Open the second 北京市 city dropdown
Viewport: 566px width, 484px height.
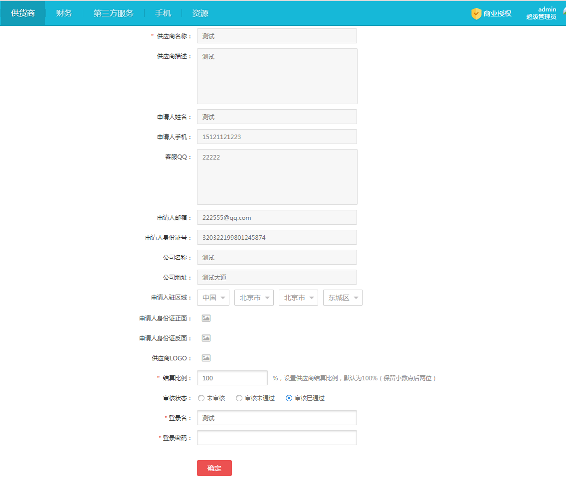(x=299, y=298)
